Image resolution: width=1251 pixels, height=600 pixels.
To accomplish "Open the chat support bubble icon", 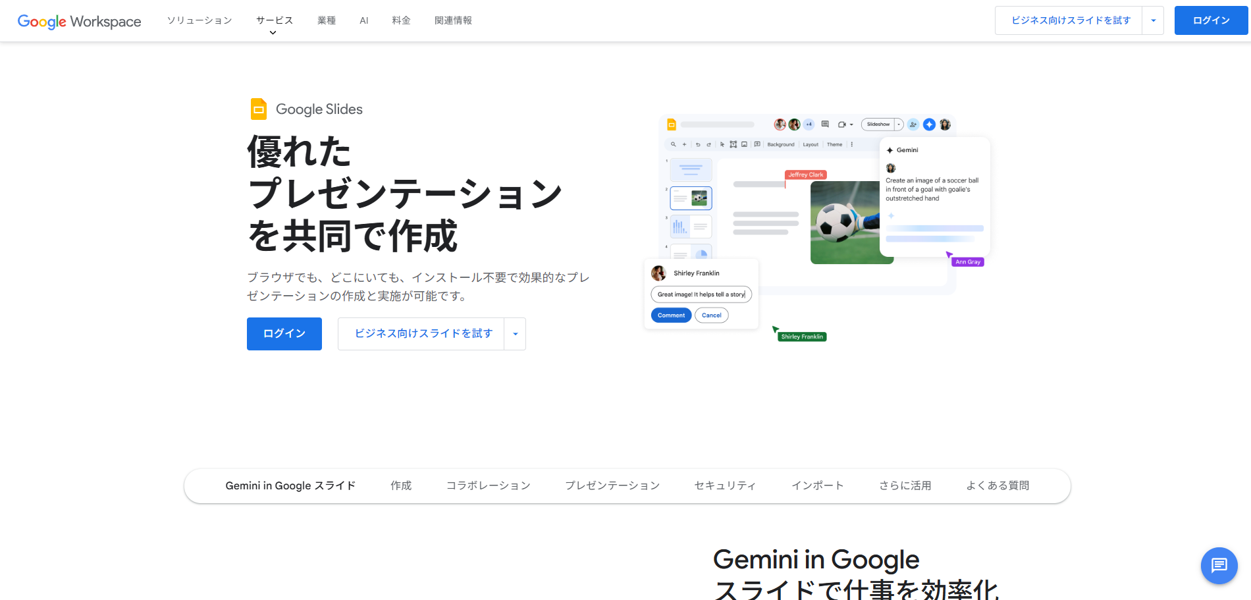I will [1219, 565].
